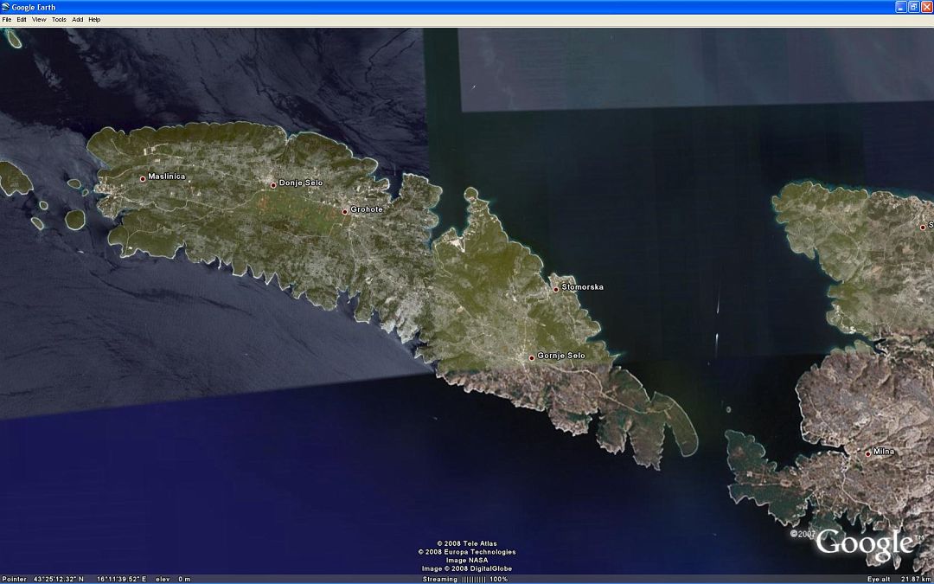Select the Milna placemark dot

click(868, 454)
